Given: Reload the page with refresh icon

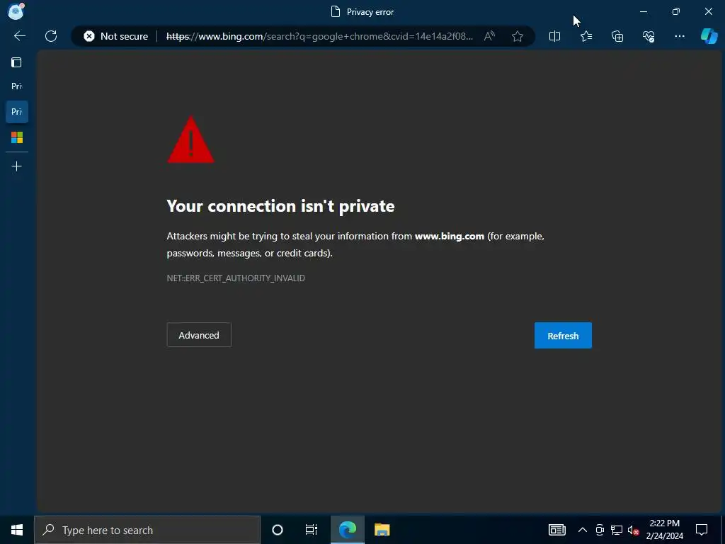Looking at the screenshot, I should [51, 36].
